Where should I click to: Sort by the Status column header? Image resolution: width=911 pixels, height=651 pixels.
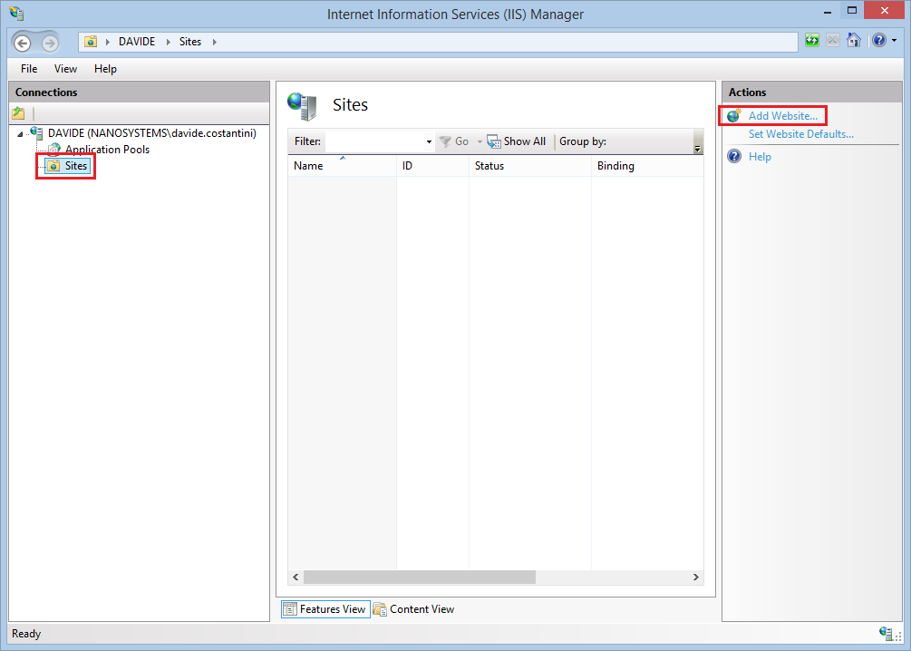530,166
